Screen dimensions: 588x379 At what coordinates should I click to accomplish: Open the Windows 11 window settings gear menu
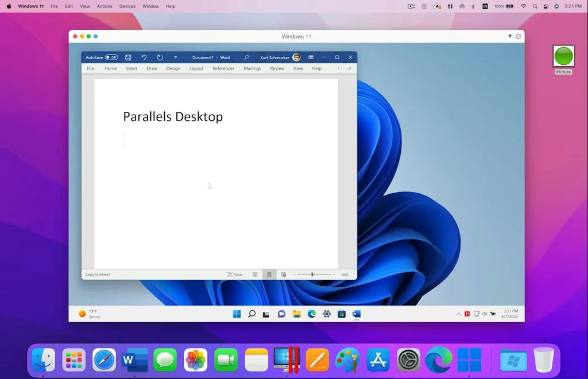coord(518,36)
